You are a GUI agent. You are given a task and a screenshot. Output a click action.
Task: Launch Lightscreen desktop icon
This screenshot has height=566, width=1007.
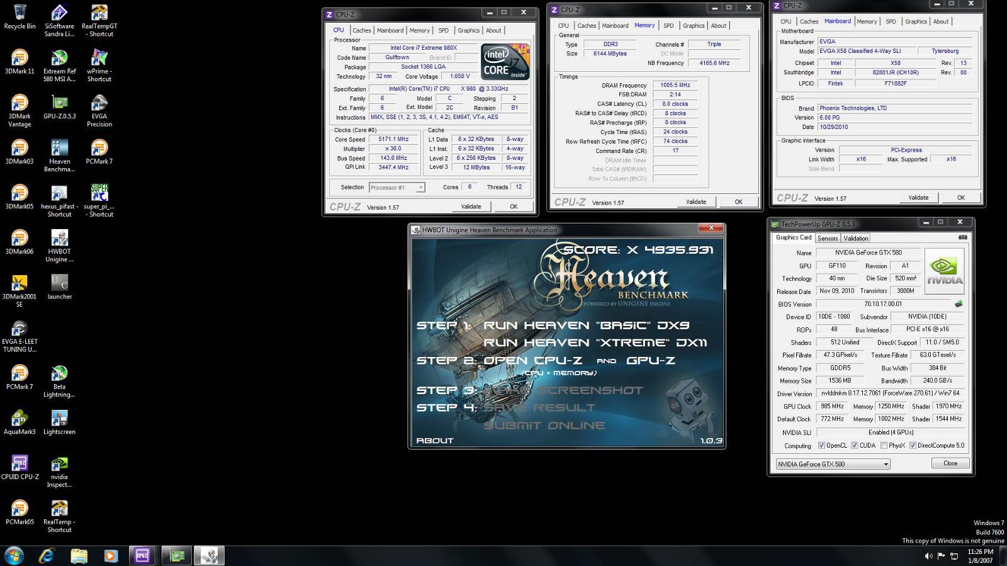59,422
